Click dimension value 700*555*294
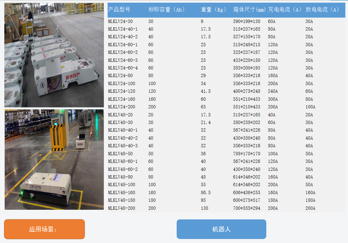348x243 pixels. [247, 208]
